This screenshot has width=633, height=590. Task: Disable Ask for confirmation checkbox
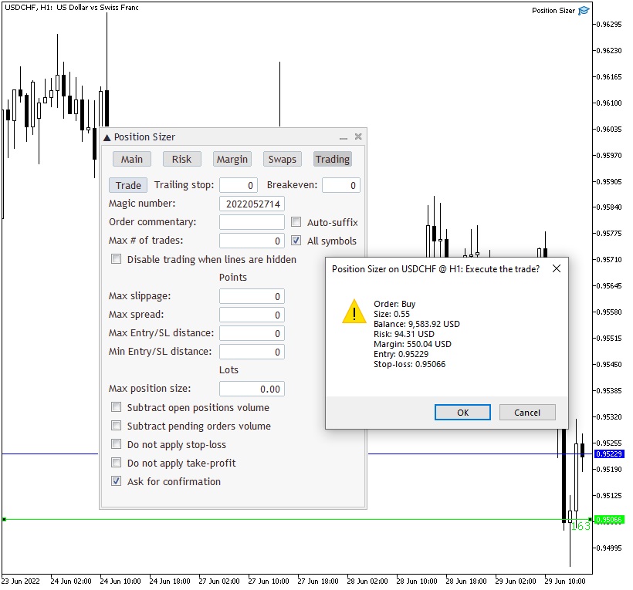click(117, 481)
